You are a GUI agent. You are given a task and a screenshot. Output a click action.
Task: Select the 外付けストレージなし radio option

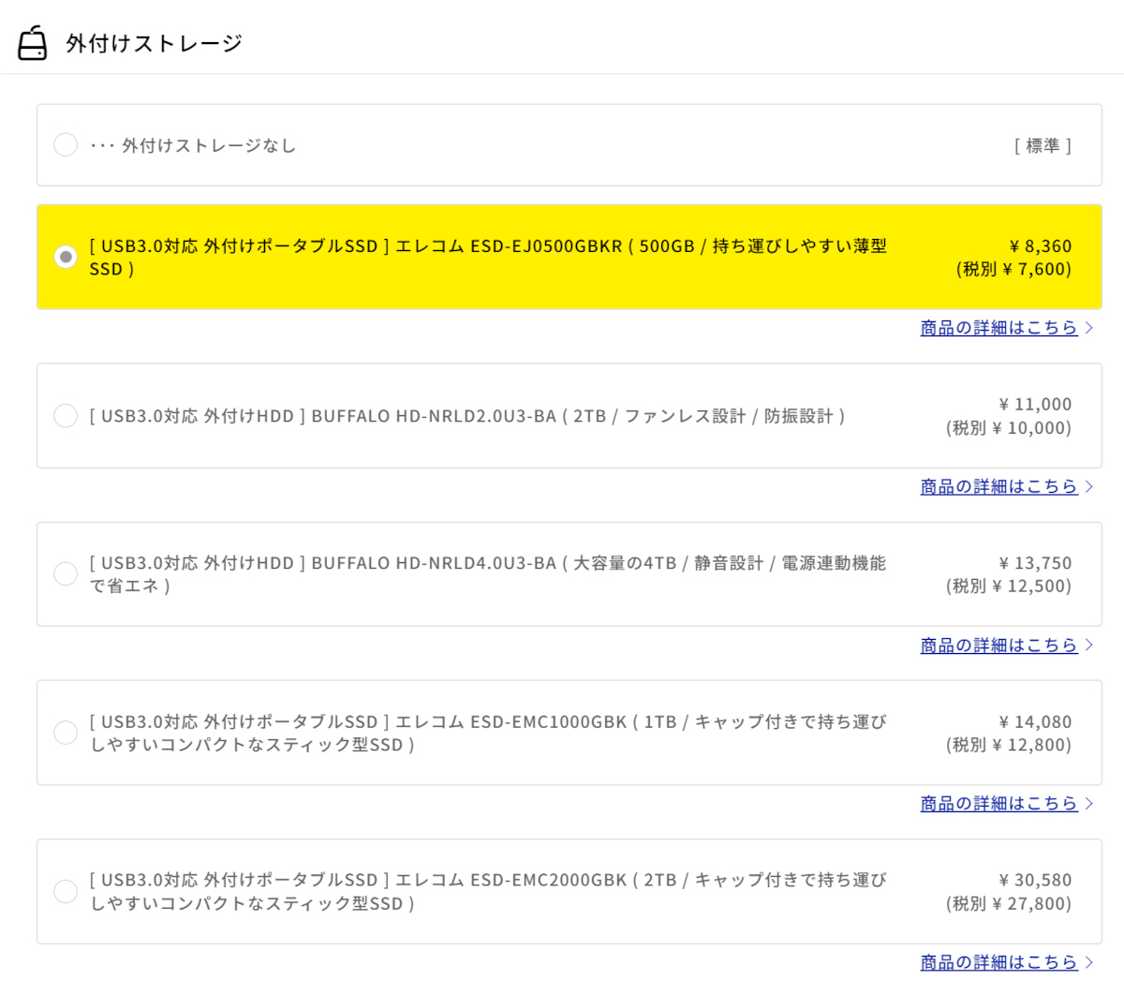66,145
